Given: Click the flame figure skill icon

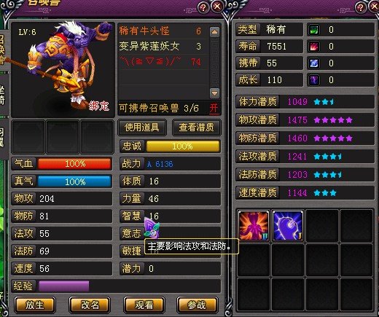Looking at the screenshot, I should tap(254, 226).
